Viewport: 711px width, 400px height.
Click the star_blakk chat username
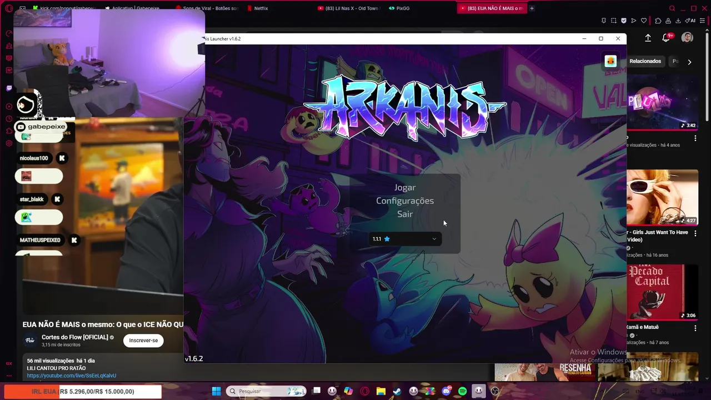[x=32, y=199]
